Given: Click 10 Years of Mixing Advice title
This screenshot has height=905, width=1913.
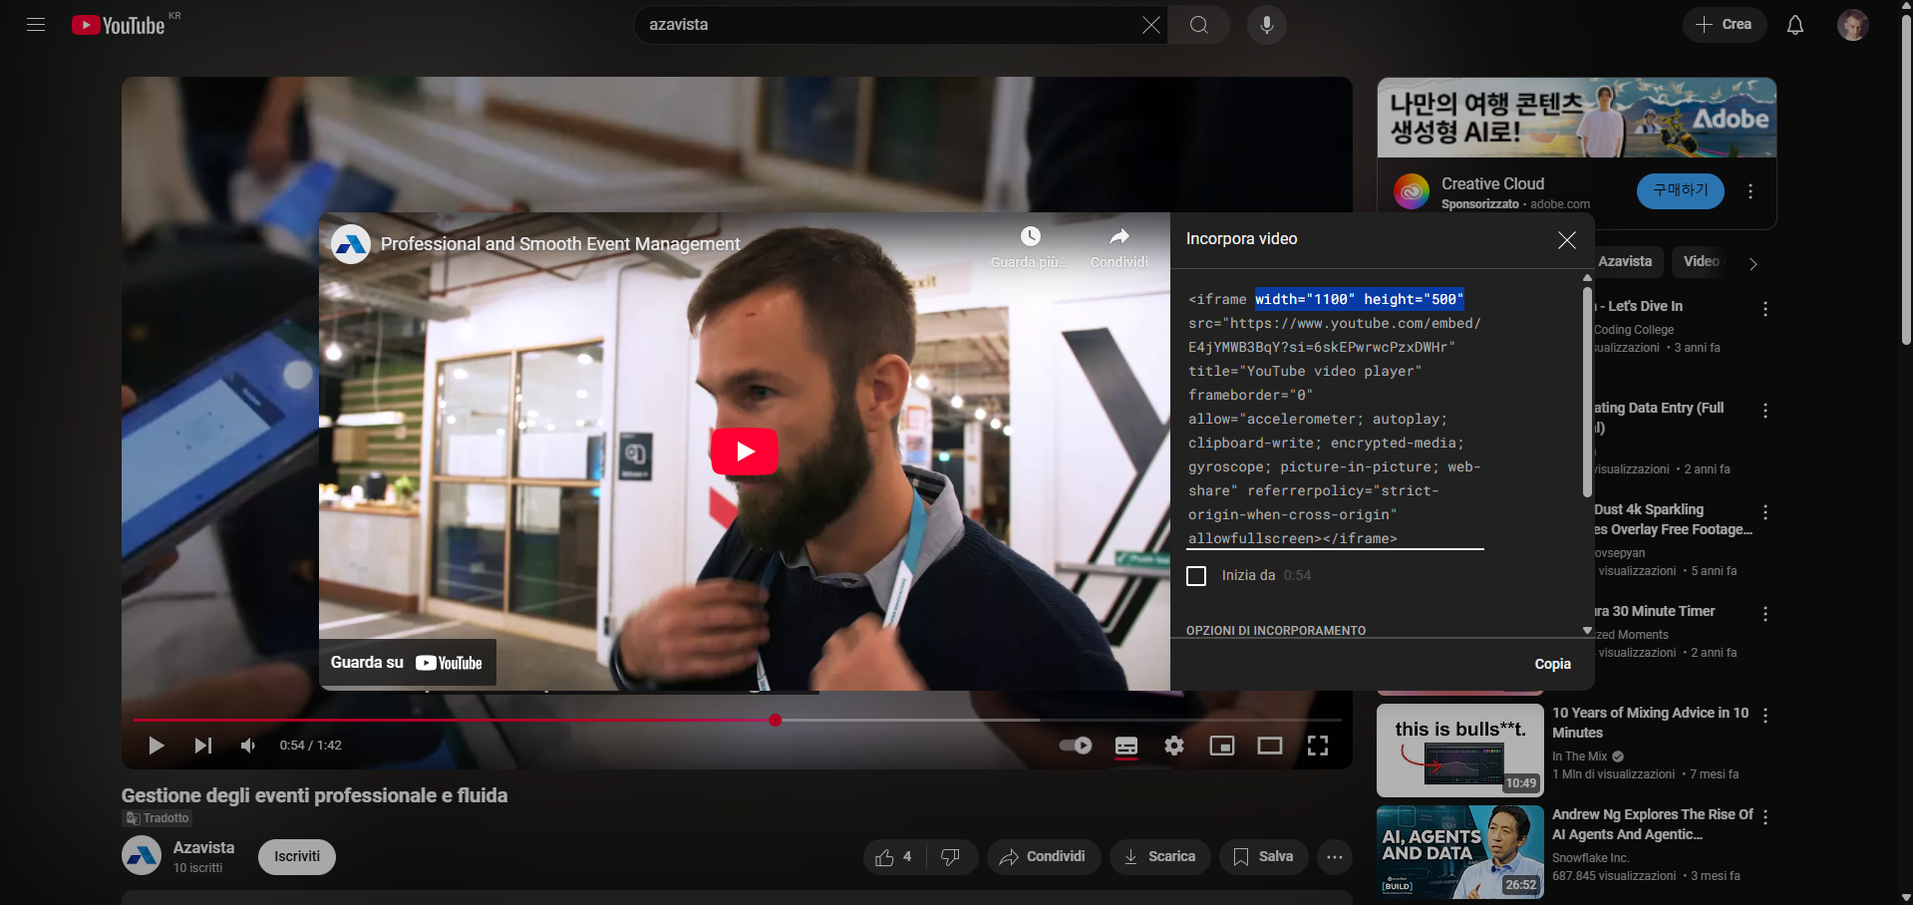Looking at the screenshot, I should point(1650,723).
